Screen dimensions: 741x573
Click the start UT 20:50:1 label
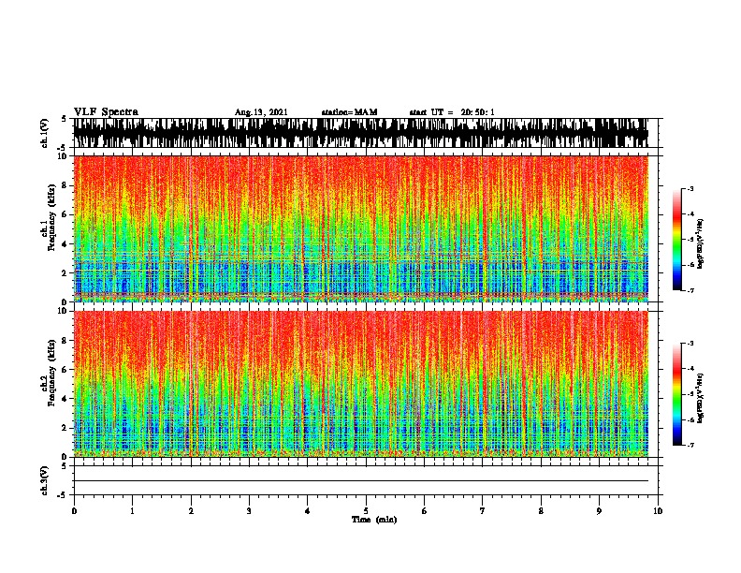click(452, 112)
